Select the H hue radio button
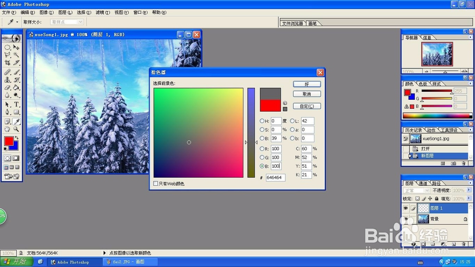Screen dimensions: 475x267 click(262, 121)
